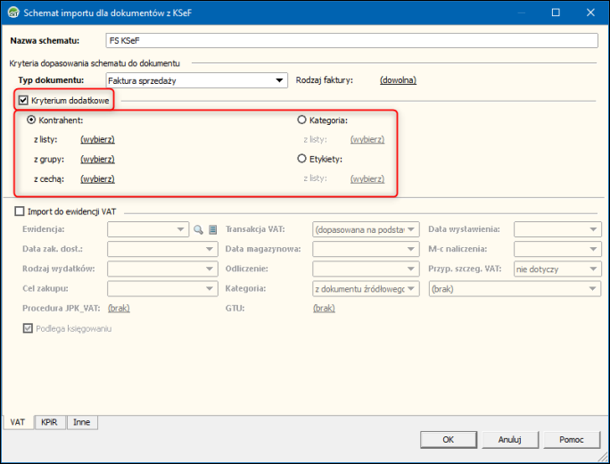Click the (brak) link for Procedura JPK_VAT
This screenshot has height=464, width=610.
point(119,309)
